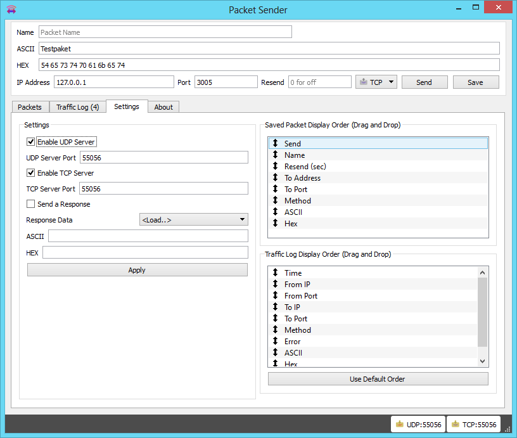Maximize the Packet Sender window
The width and height of the screenshot is (517, 438).
pyautogui.click(x=475, y=7)
